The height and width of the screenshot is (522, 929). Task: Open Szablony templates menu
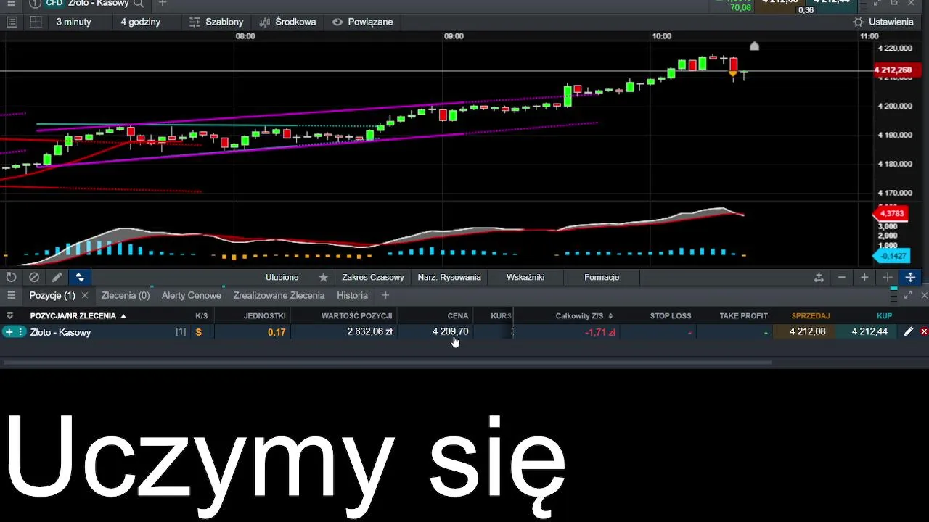[216, 22]
